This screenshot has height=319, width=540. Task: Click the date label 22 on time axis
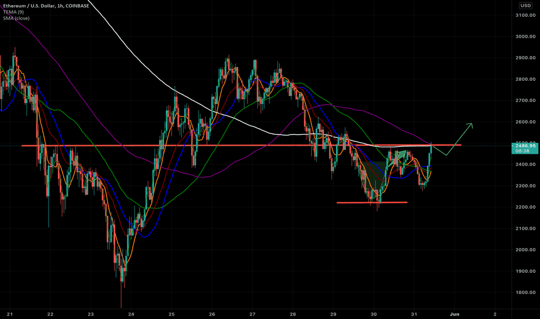coord(50,314)
